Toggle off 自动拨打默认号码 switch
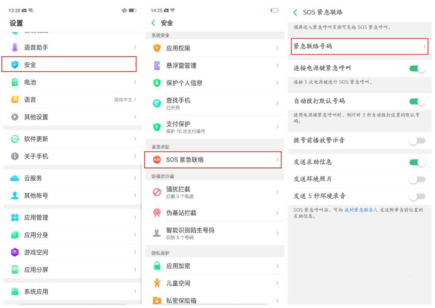 (x=417, y=101)
